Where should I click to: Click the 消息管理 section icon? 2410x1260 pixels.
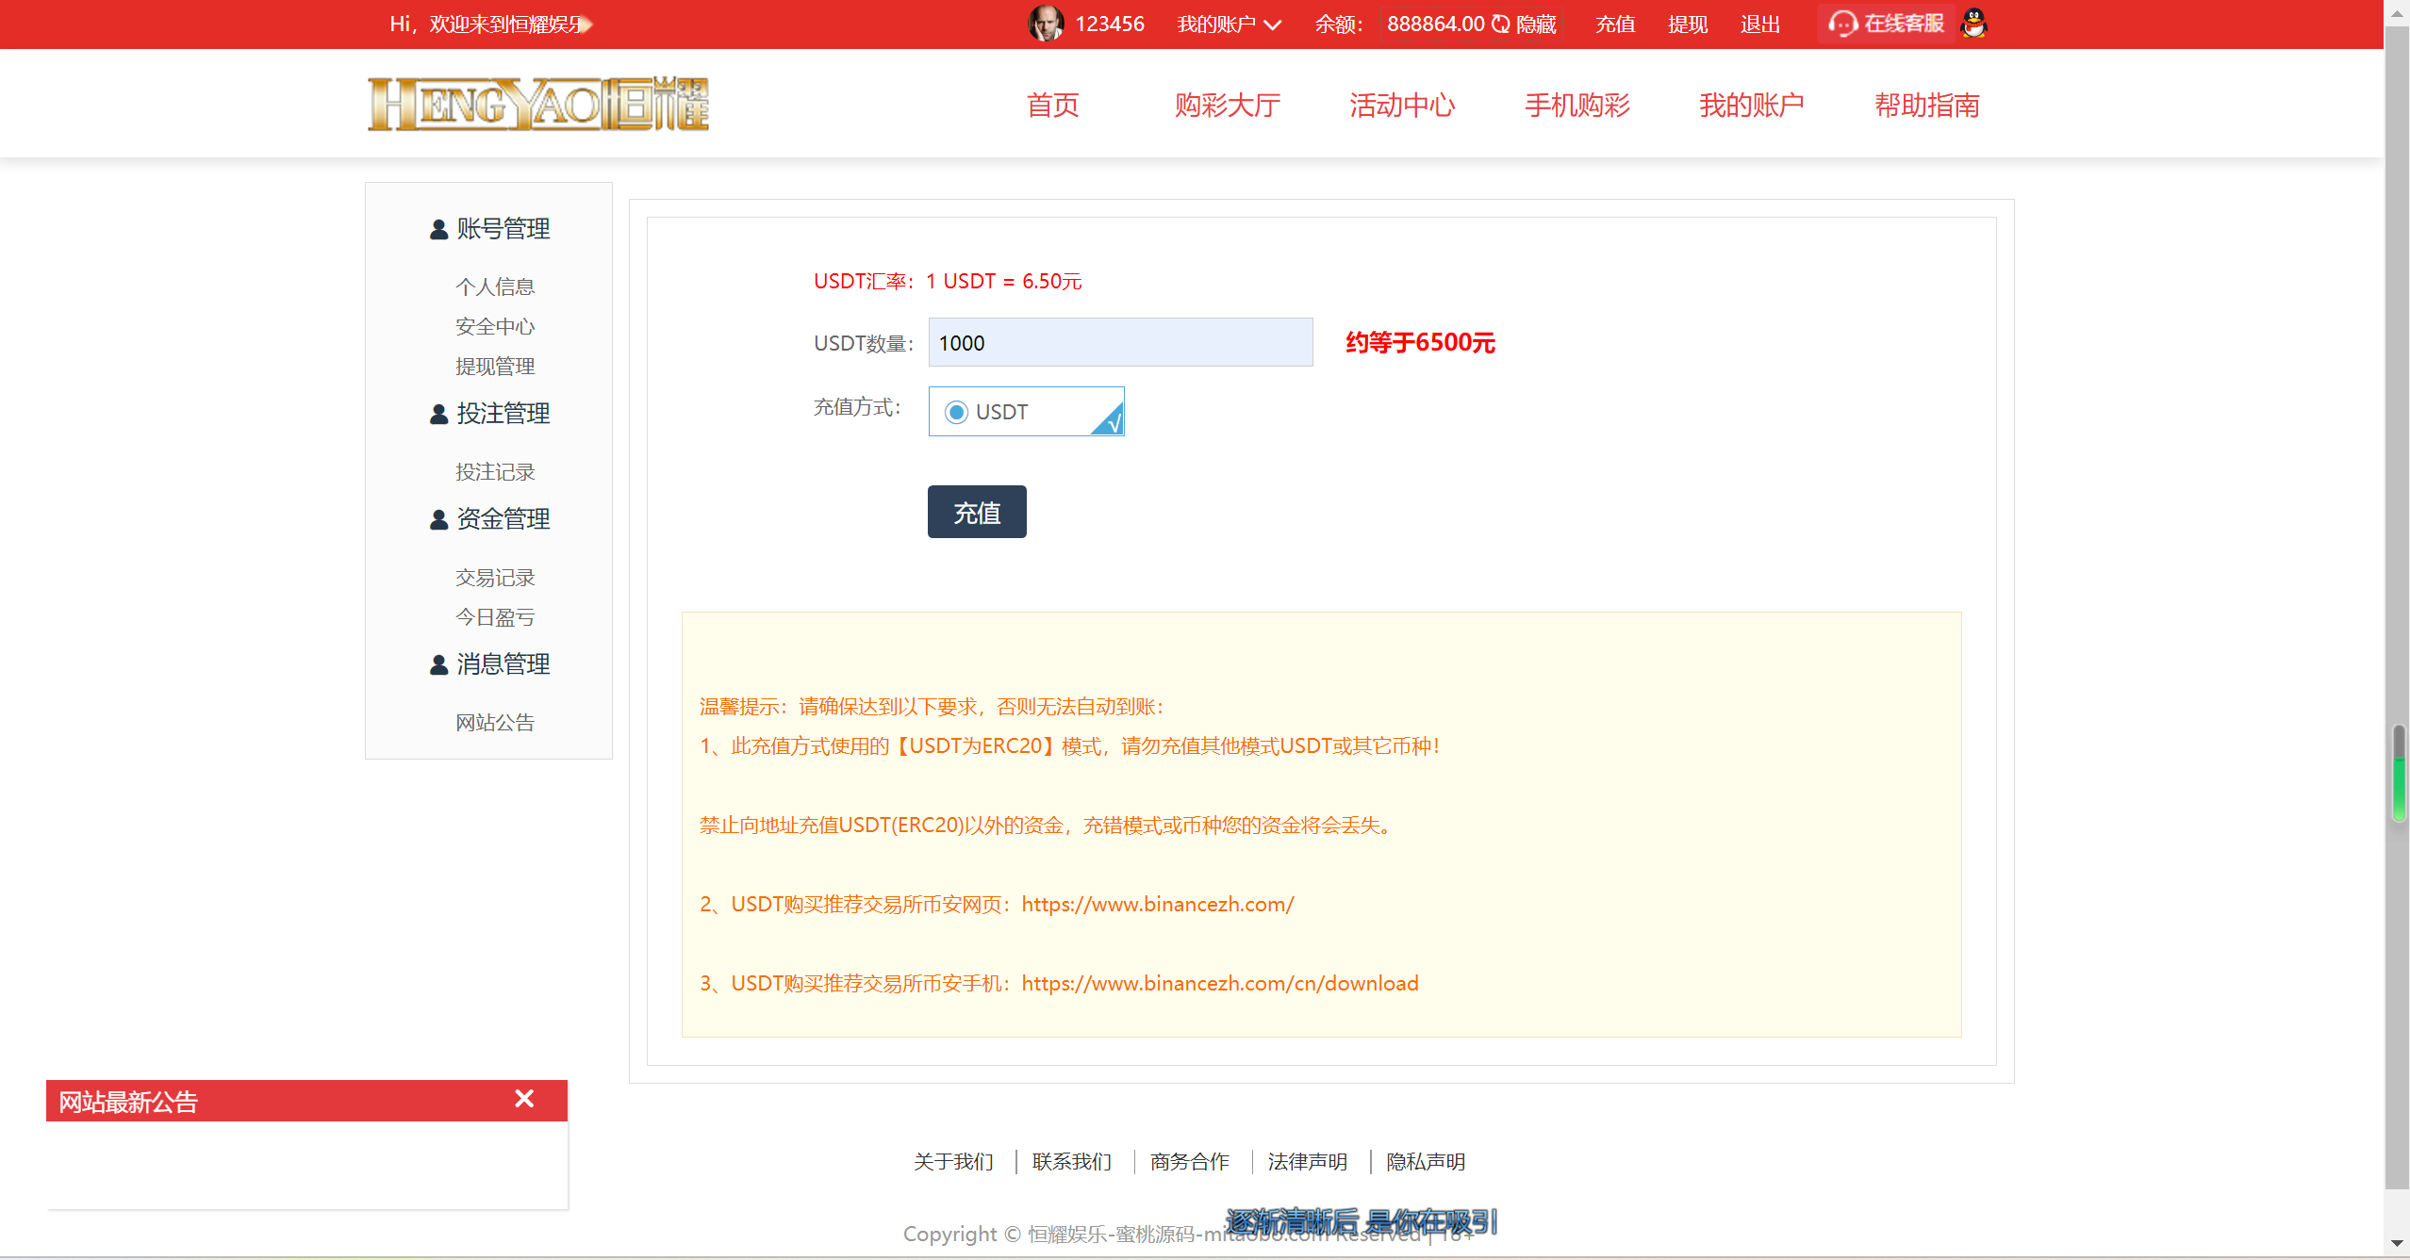point(437,664)
